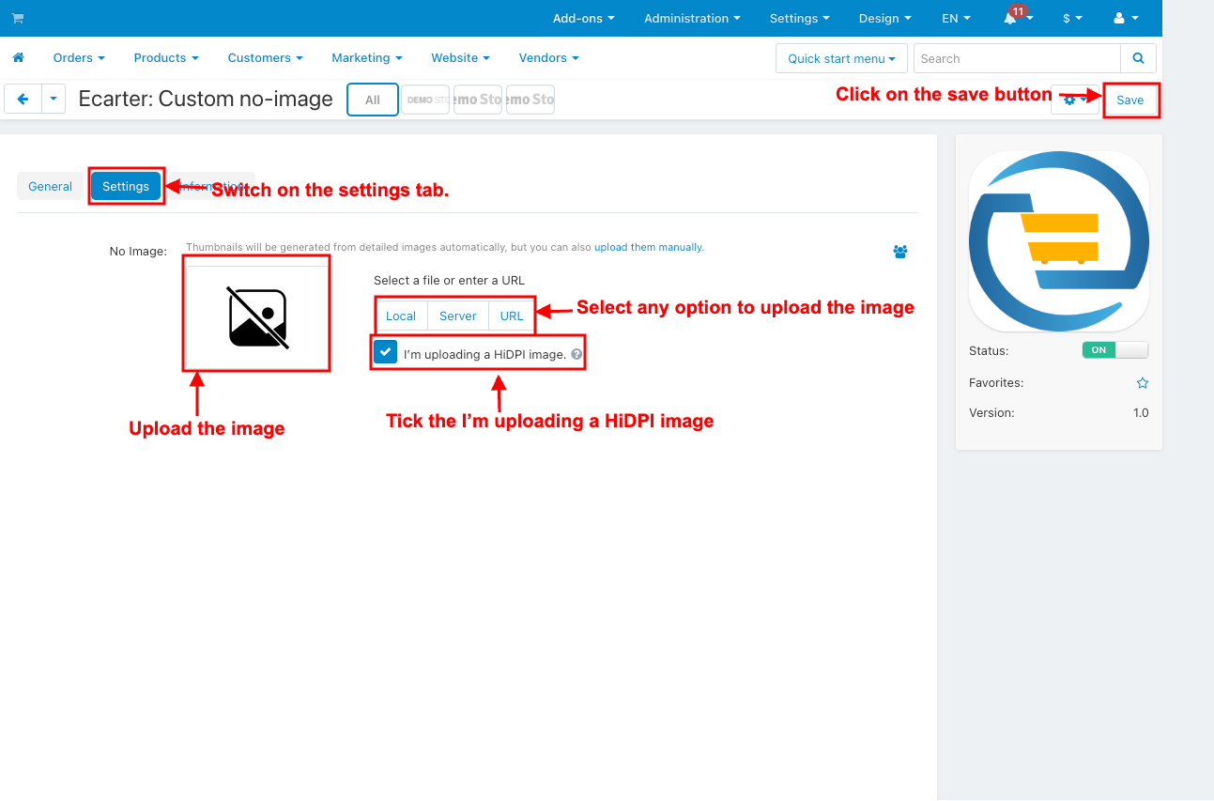Open the notifications bell icon

[1011, 20]
